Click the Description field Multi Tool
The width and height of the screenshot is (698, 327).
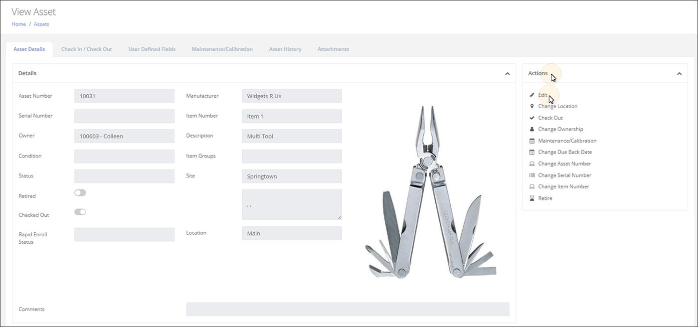point(292,136)
